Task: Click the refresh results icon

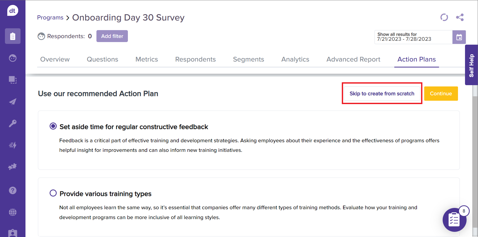Action: pyautogui.click(x=444, y=17)
